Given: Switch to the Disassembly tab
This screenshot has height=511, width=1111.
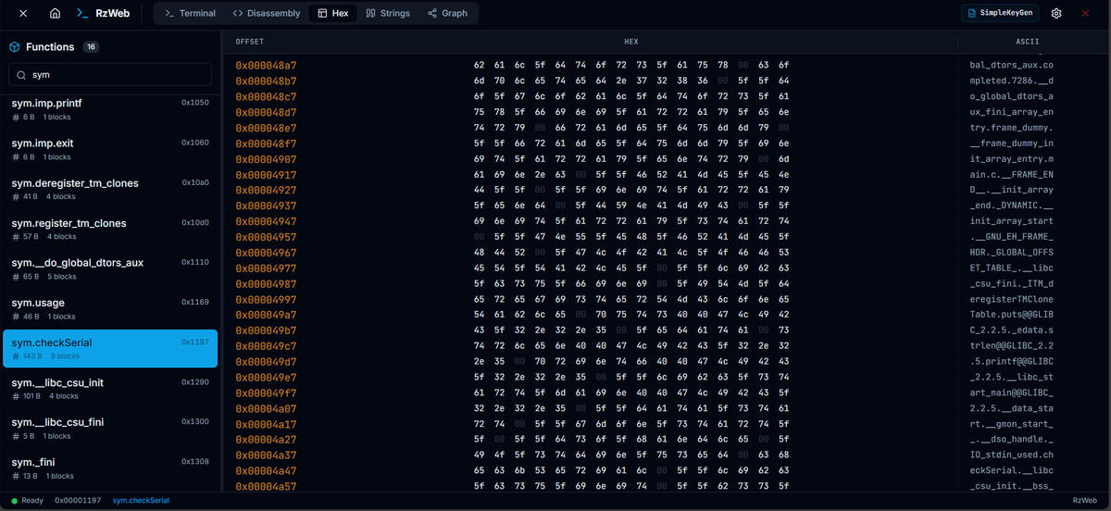Looking at the screenshot, I should [x=267, y=14].
